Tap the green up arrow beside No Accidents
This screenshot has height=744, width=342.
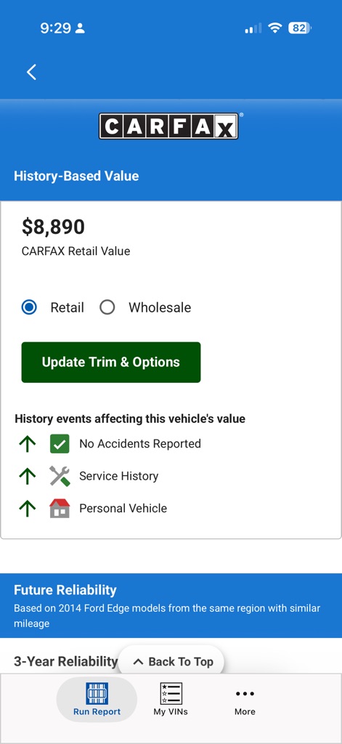[x=28, y=444]
